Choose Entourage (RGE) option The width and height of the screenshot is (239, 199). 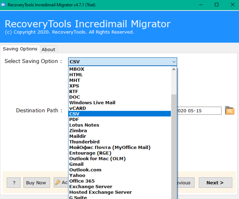pyautogui.click(x=119, y=153)
